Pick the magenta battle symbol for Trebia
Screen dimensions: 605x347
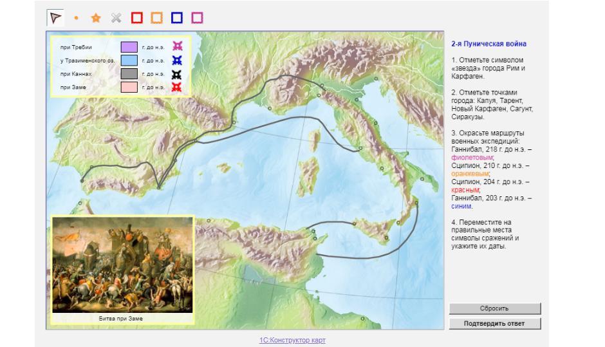coord(177,46)
